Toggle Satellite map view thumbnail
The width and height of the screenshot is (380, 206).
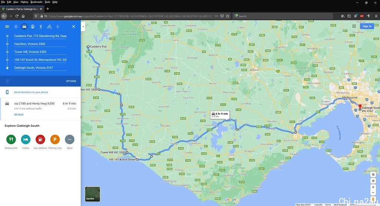click(x=92, y=194)
